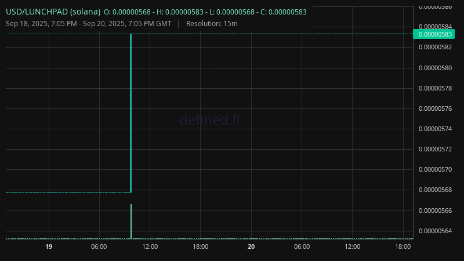Click the 0.00000580 price axis label
464x261 pixels.
pos(436,68)
